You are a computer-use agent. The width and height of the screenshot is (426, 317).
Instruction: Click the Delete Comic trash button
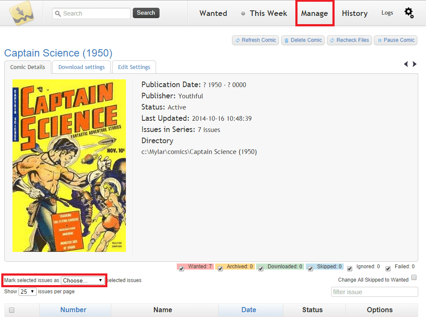303,40
